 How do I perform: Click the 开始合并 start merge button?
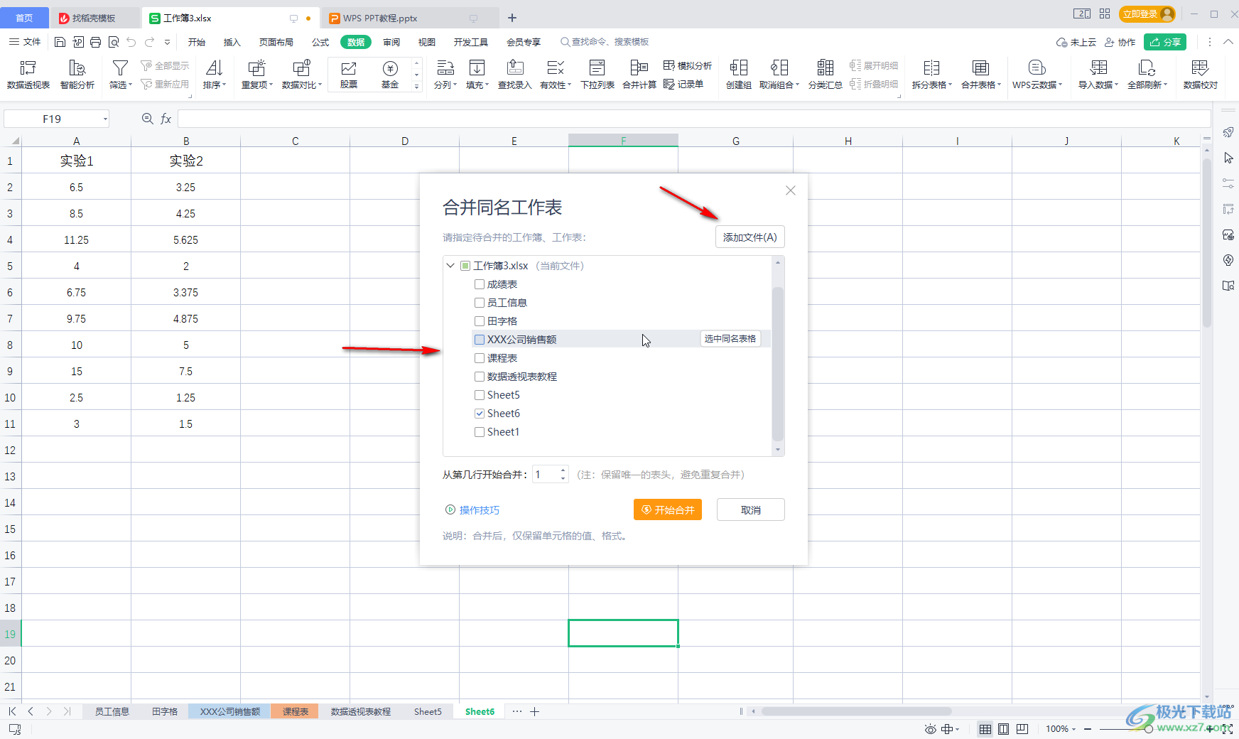[668, 510]
